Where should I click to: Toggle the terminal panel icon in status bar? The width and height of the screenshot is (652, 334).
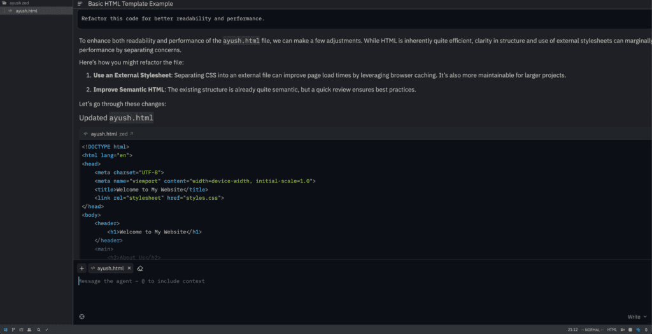click(630, 330)
